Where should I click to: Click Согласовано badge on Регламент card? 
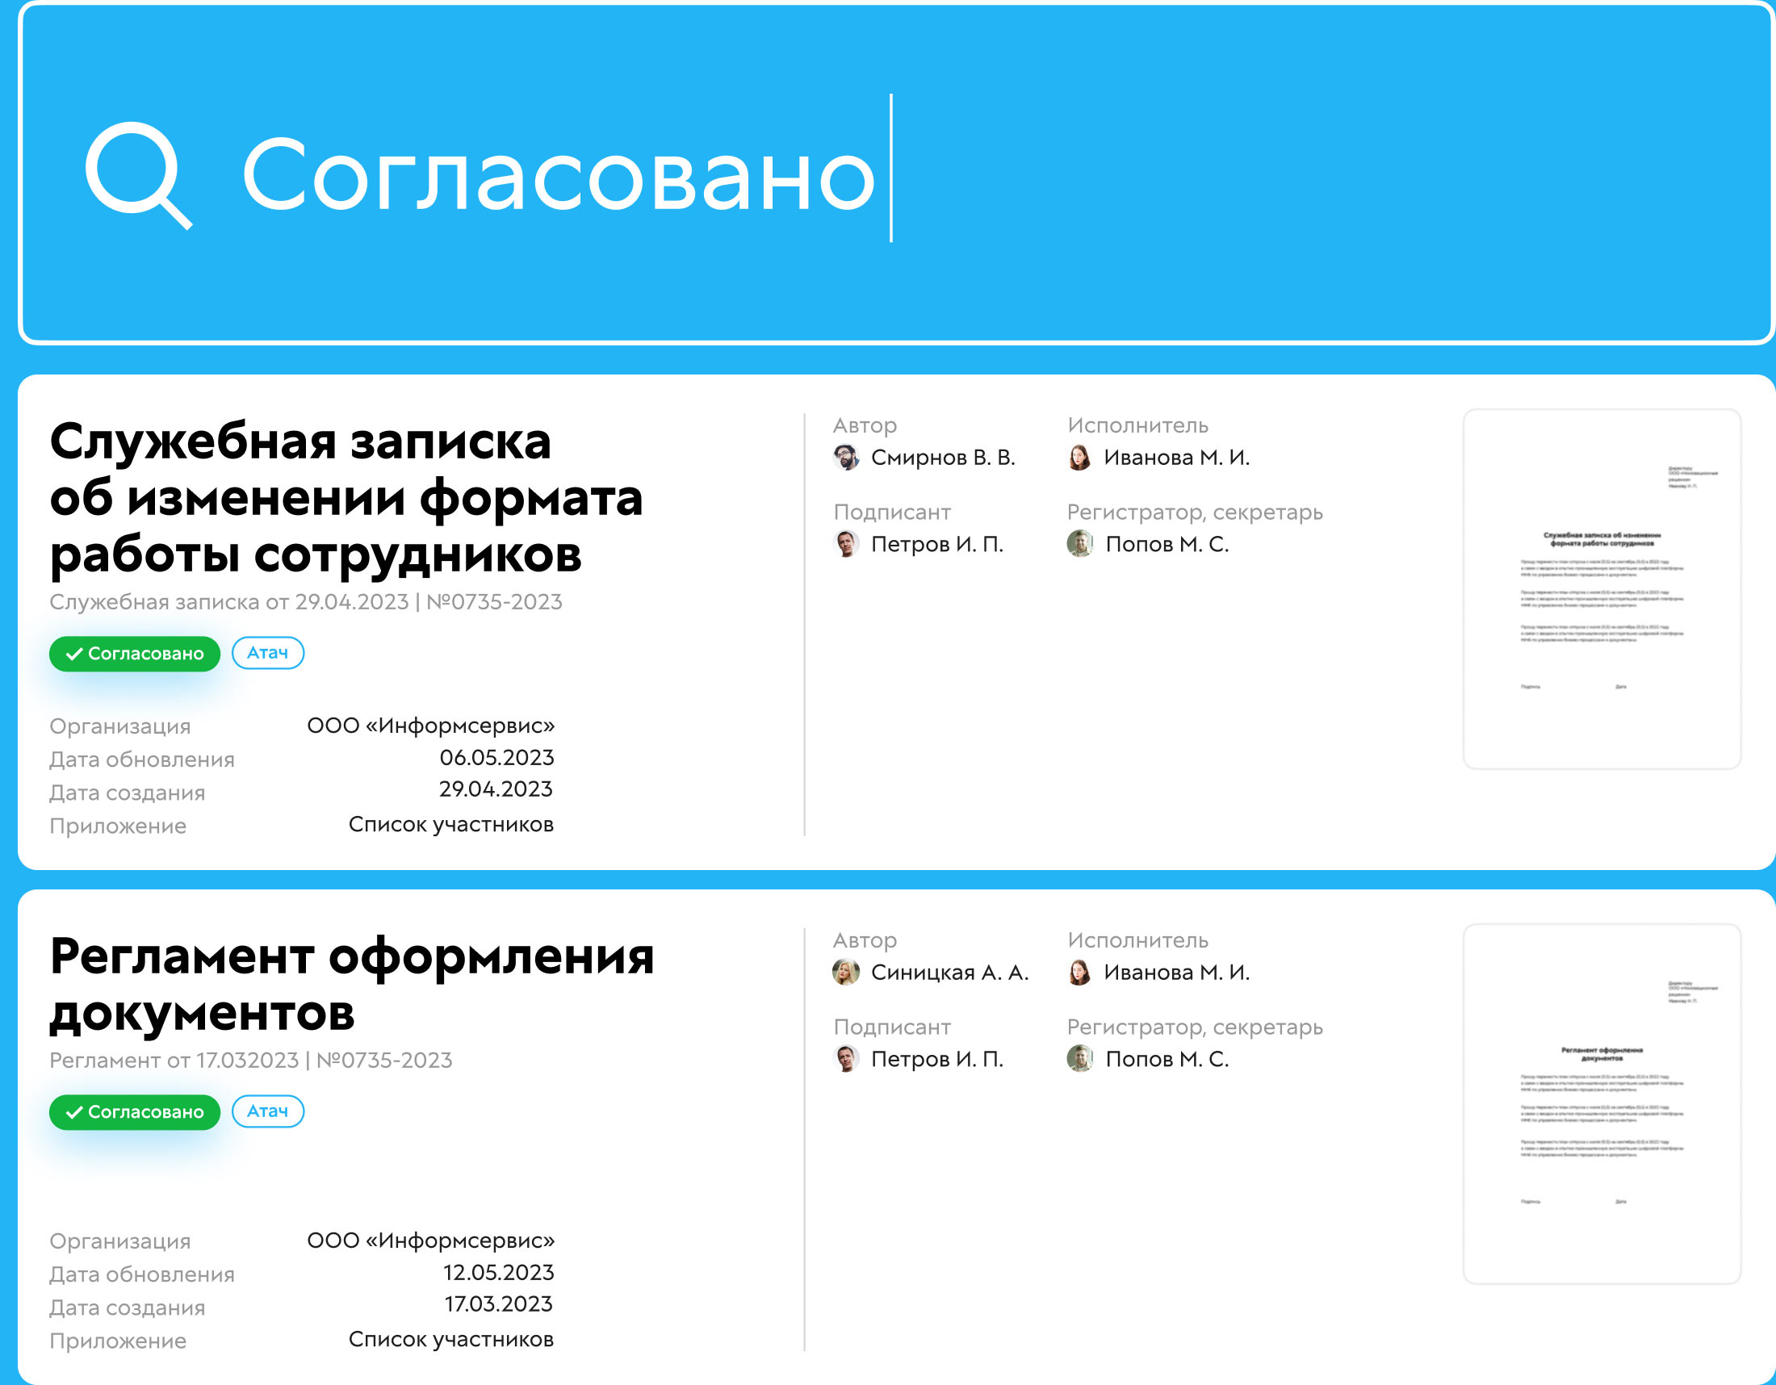[x=135, y=1112]
